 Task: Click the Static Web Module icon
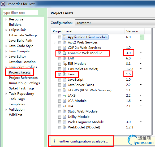(x=64, y=111)
